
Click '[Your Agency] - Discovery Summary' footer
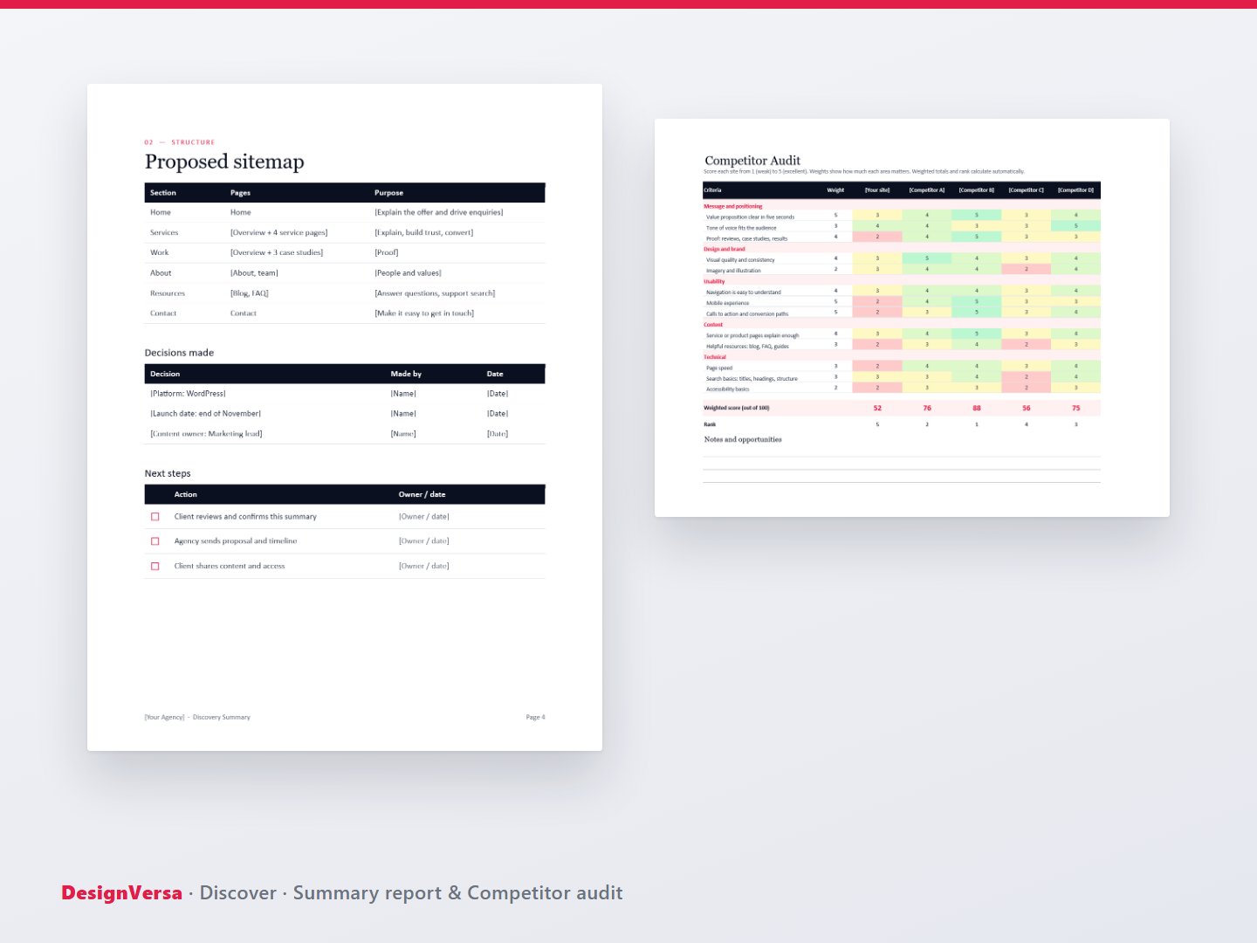click(197, 717)
